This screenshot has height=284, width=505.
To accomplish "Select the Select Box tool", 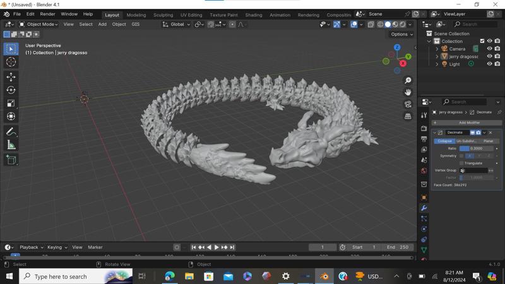I will (11, 49).
